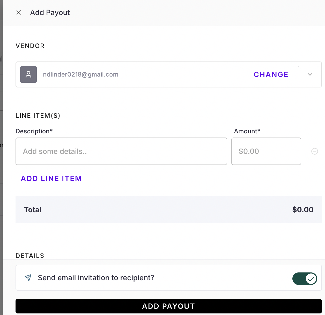Click the DETAILS section heading
Viewport: 325px width, 315px height.
30,256
